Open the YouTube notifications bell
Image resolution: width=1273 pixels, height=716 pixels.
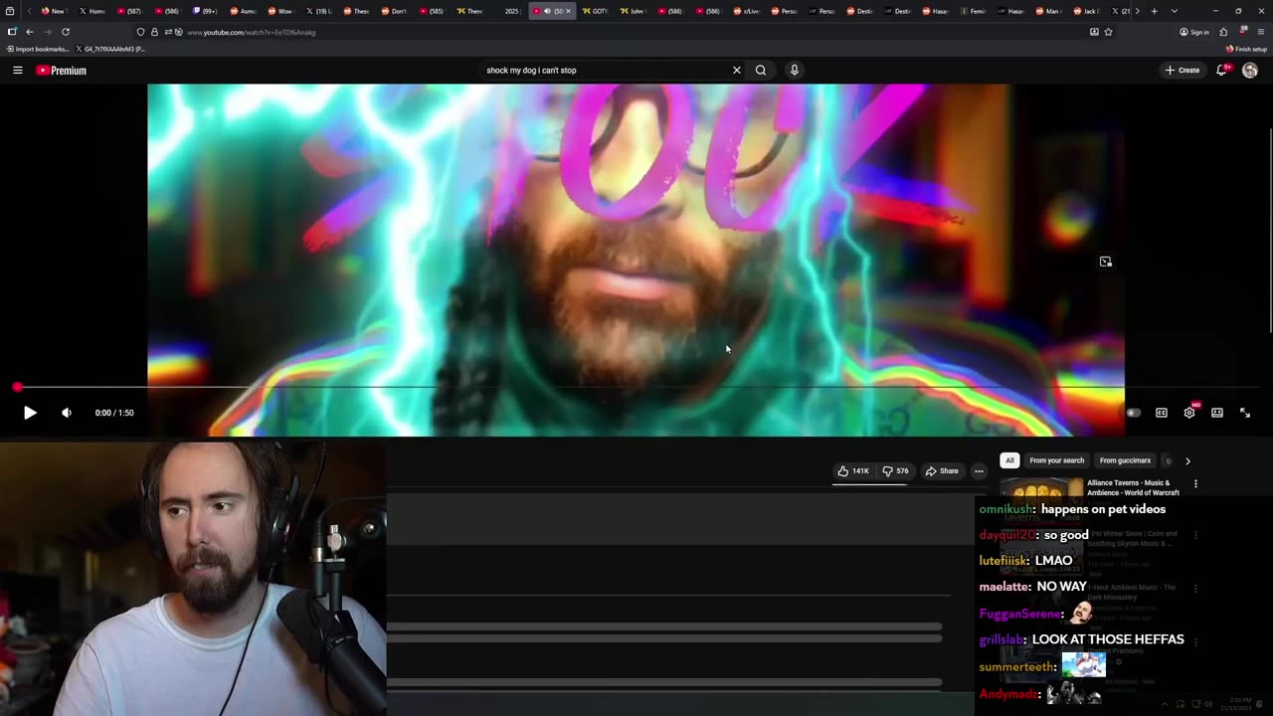pos(1221,71)
